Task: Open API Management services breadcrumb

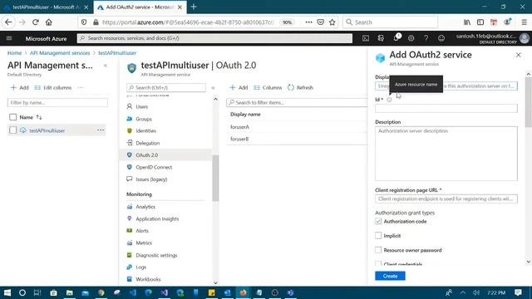Action: (60, 53)
